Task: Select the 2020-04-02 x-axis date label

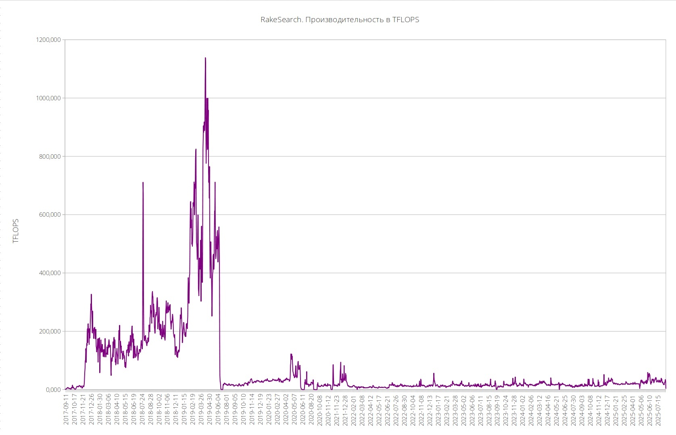Action: coord(286,410)
